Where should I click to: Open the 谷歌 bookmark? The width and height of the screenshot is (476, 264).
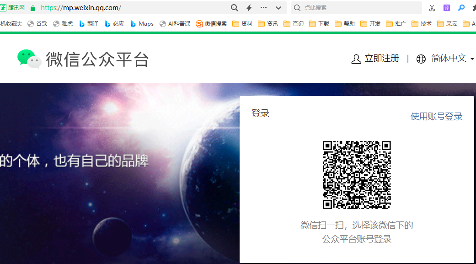click(x=37, y=24)
